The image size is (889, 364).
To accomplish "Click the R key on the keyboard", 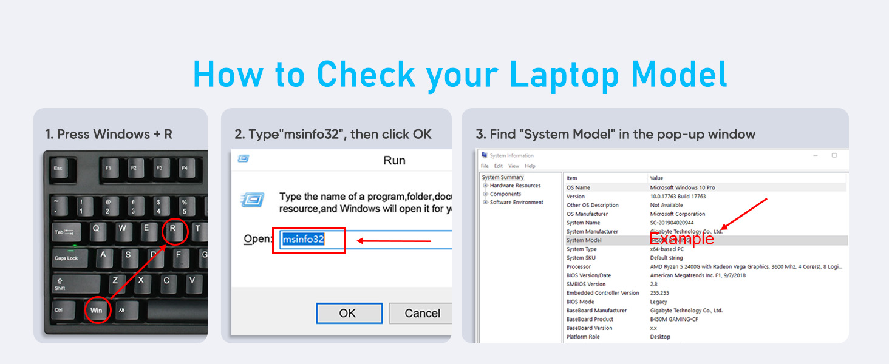I will [x=173, y=231].
